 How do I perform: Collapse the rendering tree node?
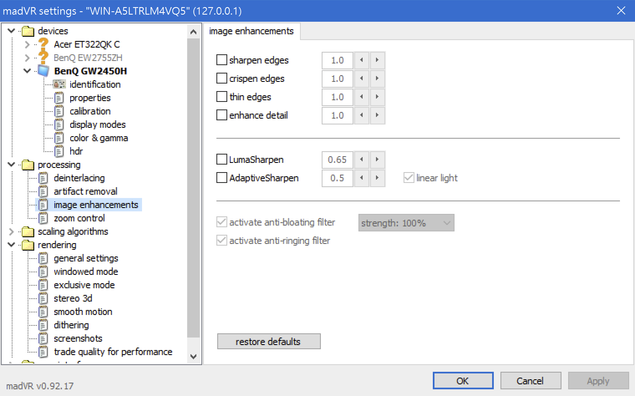click(12, 244)
